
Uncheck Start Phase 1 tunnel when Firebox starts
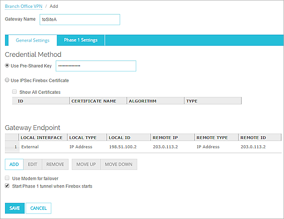[x=7, y=186]
